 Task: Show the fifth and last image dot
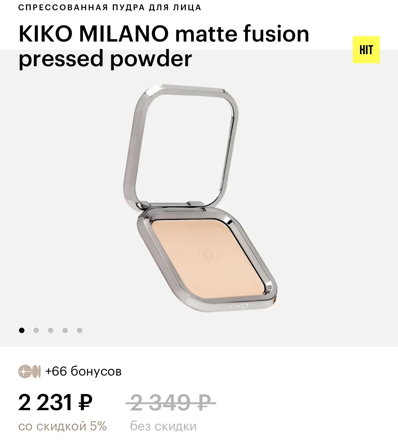pos(80,330)
